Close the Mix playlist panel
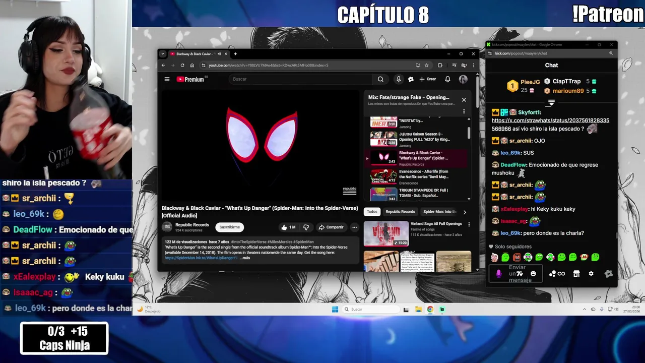Screen dimensions: 645x363 click(464, 100)
